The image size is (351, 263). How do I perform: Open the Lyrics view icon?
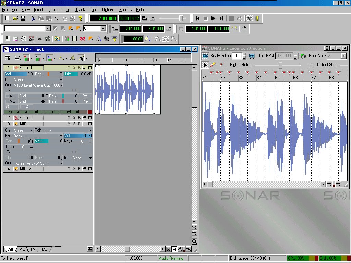39,39
